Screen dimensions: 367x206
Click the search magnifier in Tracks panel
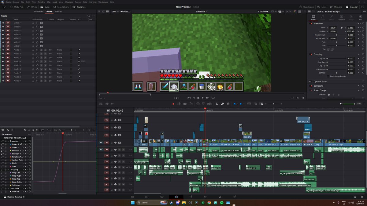point(89,16)
